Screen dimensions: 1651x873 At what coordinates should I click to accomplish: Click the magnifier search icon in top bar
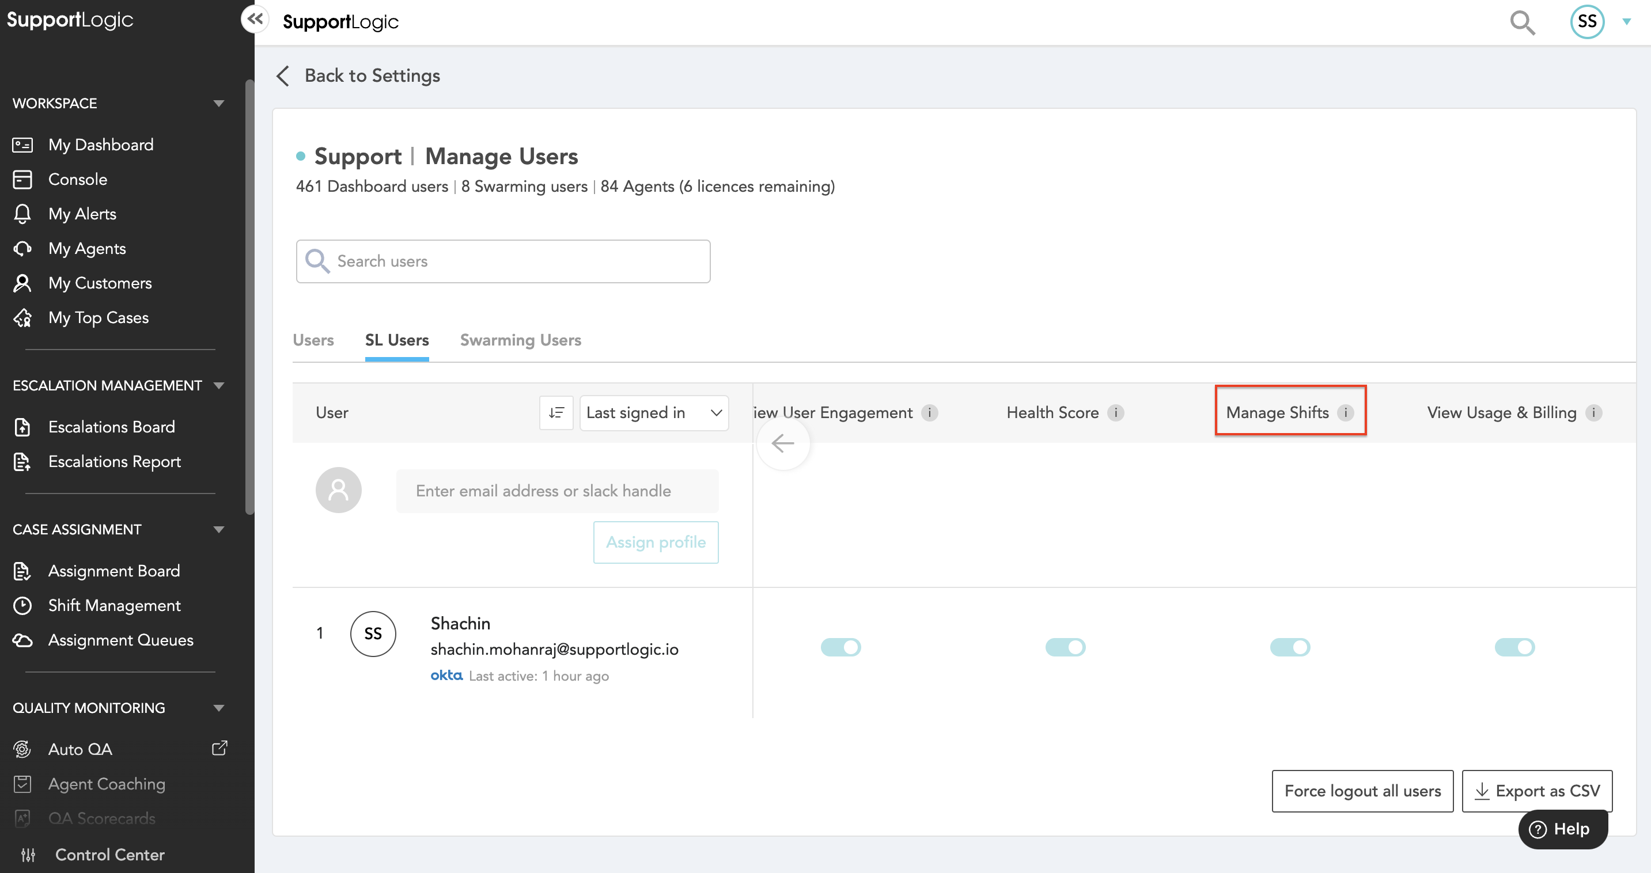(1522, 22)
